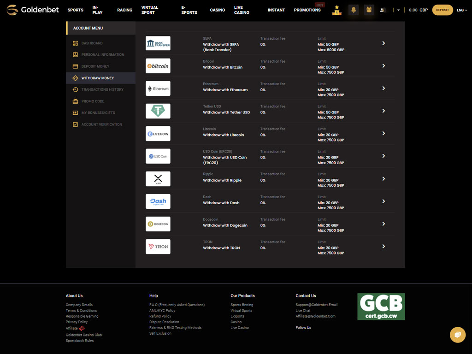Click the Transactions History clock icon
This screenshot has height=354, width=472.
pos(75,89)
